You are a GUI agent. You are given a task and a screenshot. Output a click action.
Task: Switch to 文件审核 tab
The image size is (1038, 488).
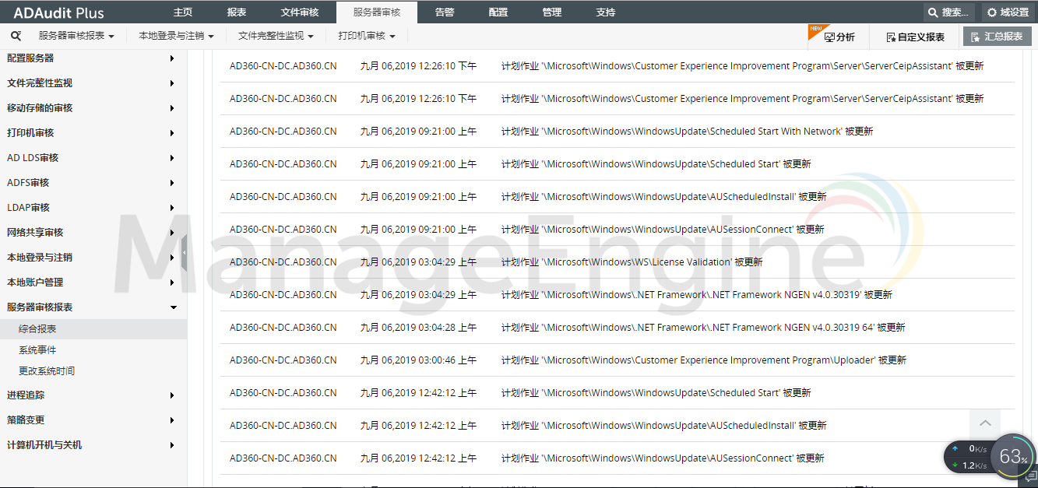tap(300, 12)
